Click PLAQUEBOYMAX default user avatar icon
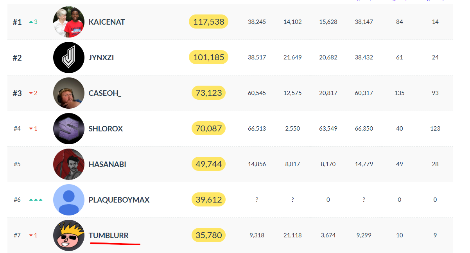Screen dimensions: 470x253 (69, 200)
